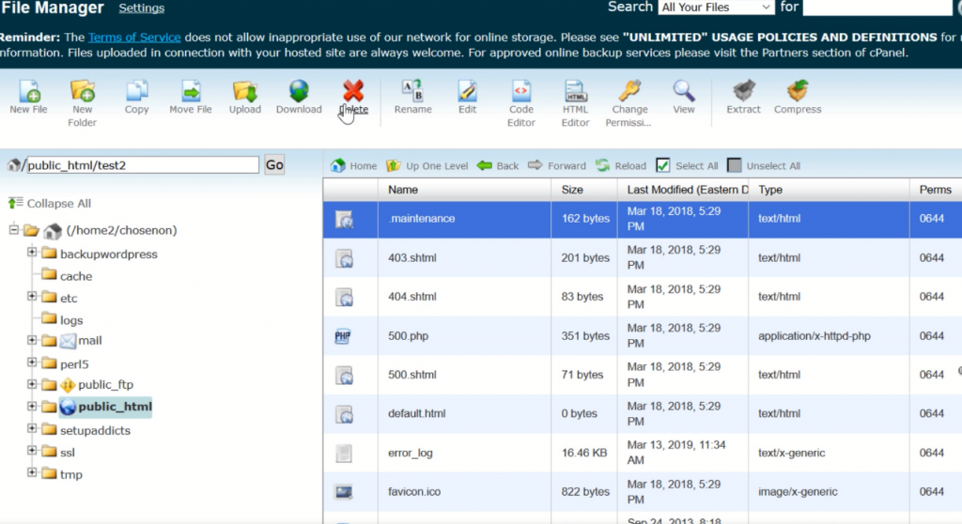
Task: Click the Download globe icon
Action: pos(299,91)
